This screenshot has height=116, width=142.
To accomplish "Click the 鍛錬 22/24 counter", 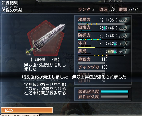I will point(128,9).
